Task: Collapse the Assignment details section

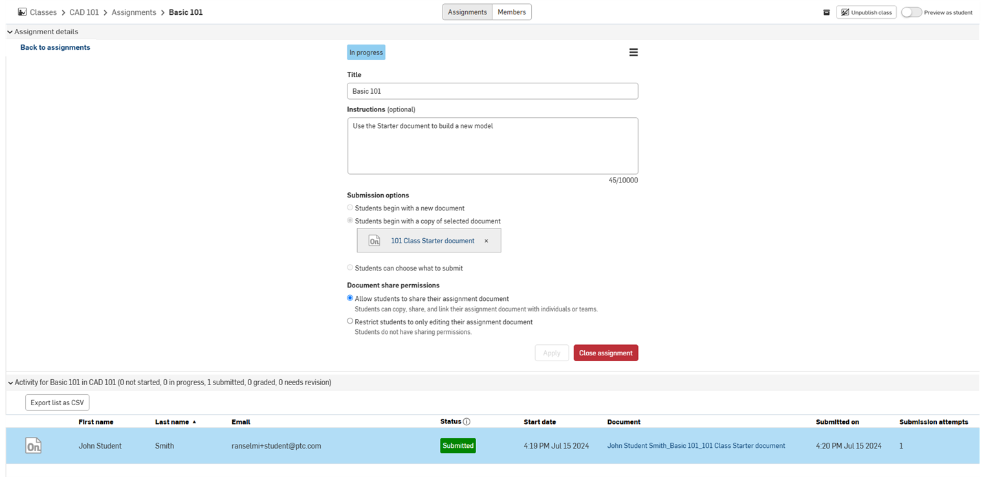Action: [10, 32]
